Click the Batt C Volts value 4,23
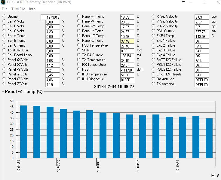Viewport: 221px width, 180px height. point(53,32)
